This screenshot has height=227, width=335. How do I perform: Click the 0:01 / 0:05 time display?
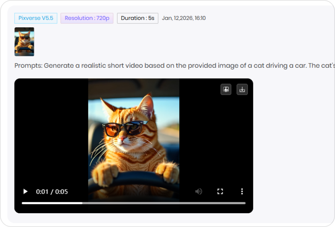[51, 192]
